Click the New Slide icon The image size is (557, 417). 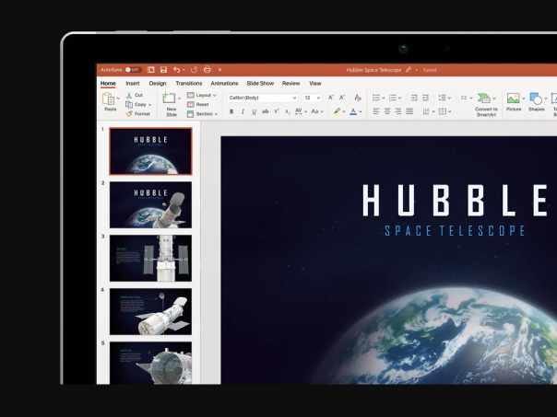169,98
